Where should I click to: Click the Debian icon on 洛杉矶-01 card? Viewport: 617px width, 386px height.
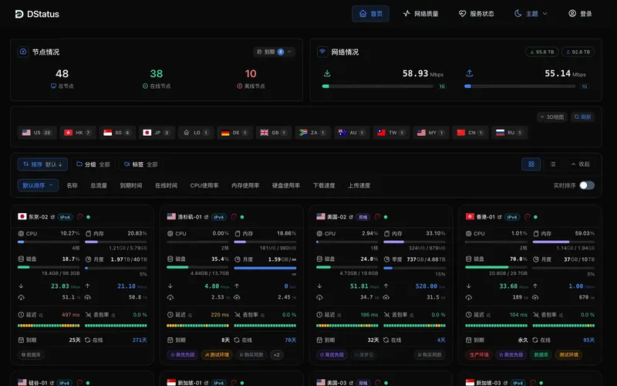tap(234, 217)
